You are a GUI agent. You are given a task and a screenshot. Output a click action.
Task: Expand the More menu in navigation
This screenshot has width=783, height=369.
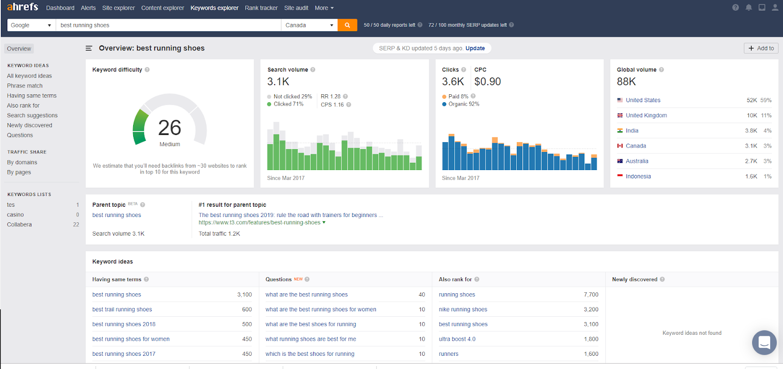tap(324, 8)
